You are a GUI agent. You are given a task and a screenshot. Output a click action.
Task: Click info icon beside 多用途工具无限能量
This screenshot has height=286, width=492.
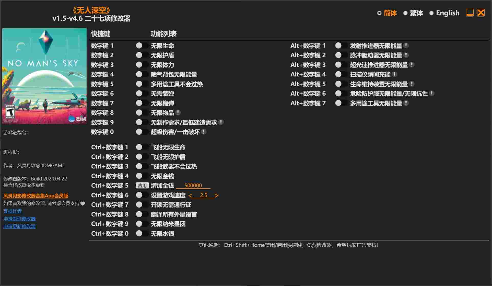click(406, 103)
